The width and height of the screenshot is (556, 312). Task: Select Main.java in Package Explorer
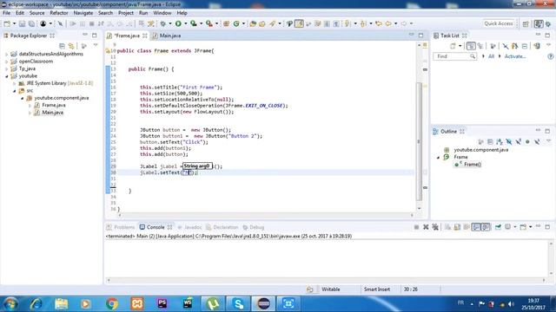52,113
